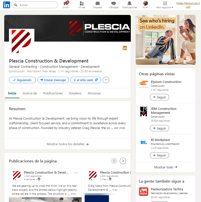Switch to the Acerca de tab

(x=30, y=93)
